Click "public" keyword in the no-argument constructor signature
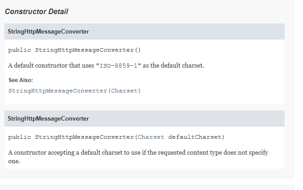Viewport: 303px width, 190px height. 20,50
